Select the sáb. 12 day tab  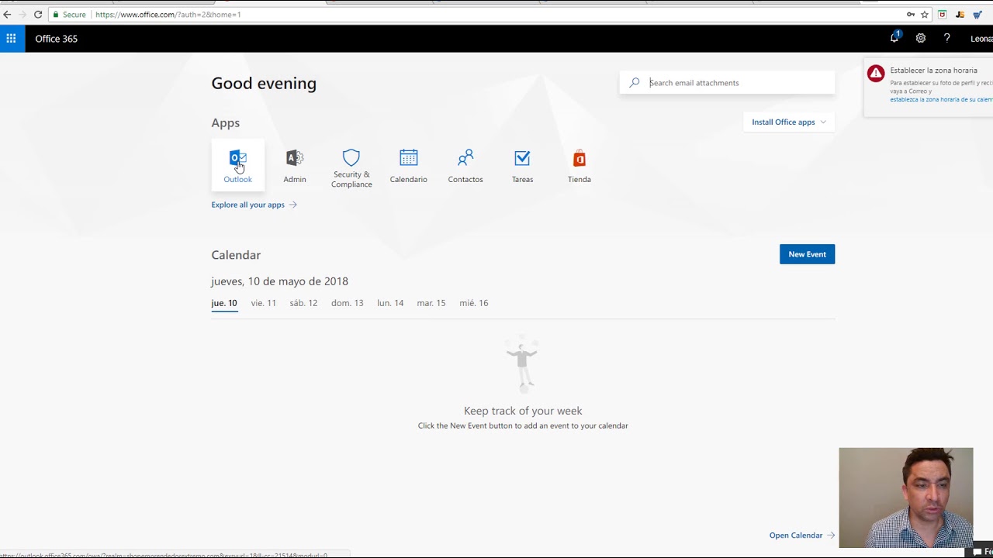[x=303, y=303]
